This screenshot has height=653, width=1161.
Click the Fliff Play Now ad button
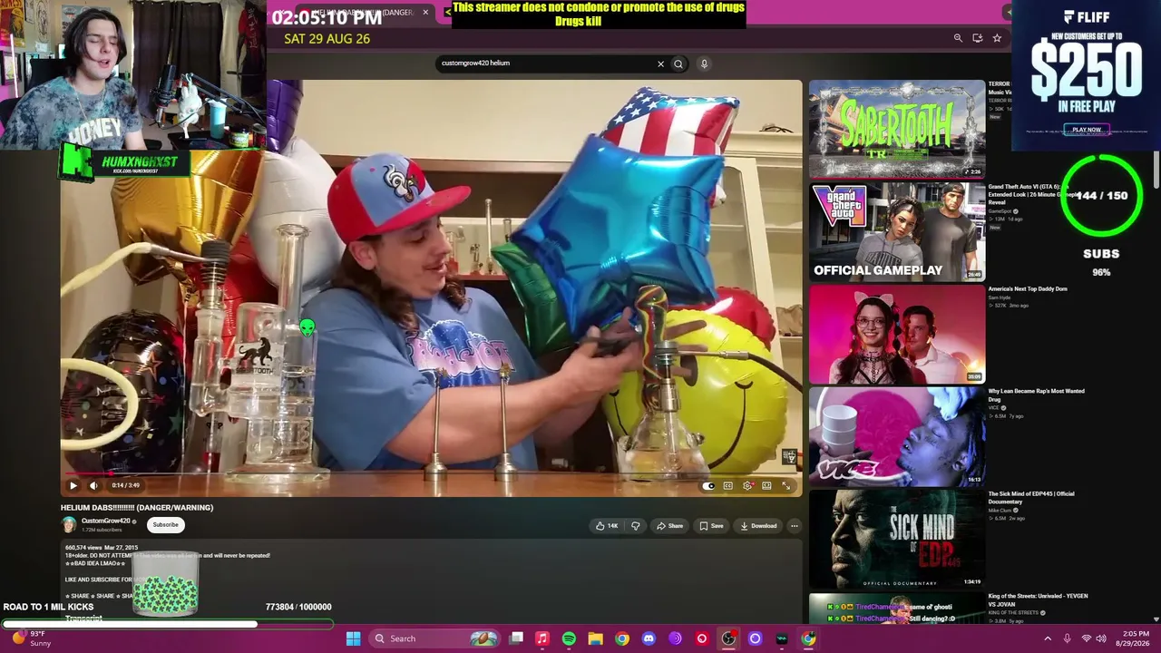(x=1087, y=130)
